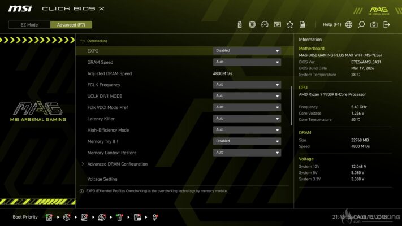The height and width of the screenshot is (226, 402).
Task: Open the Memory Context Restore dropdown
Action: pyautogui.click(x=247, y=153)
